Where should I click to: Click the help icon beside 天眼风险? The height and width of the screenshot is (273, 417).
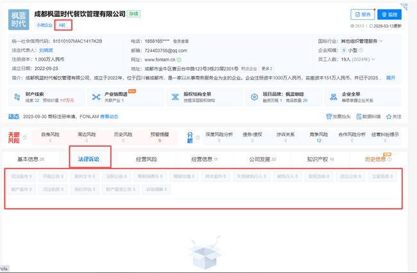pos(24,137)
